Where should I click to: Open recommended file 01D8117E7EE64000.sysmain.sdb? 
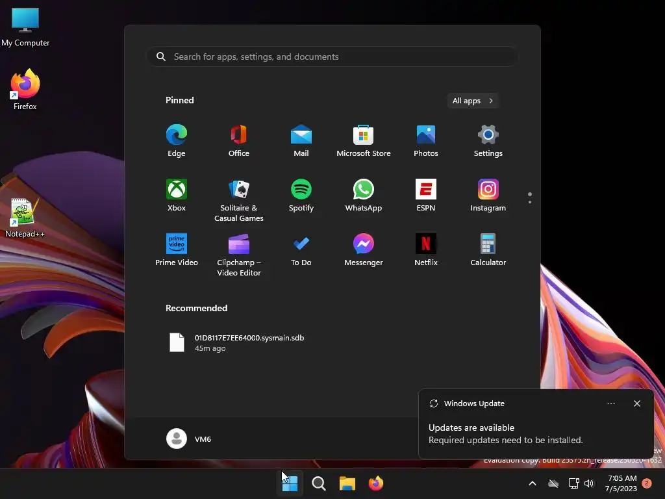coord(238,342)
